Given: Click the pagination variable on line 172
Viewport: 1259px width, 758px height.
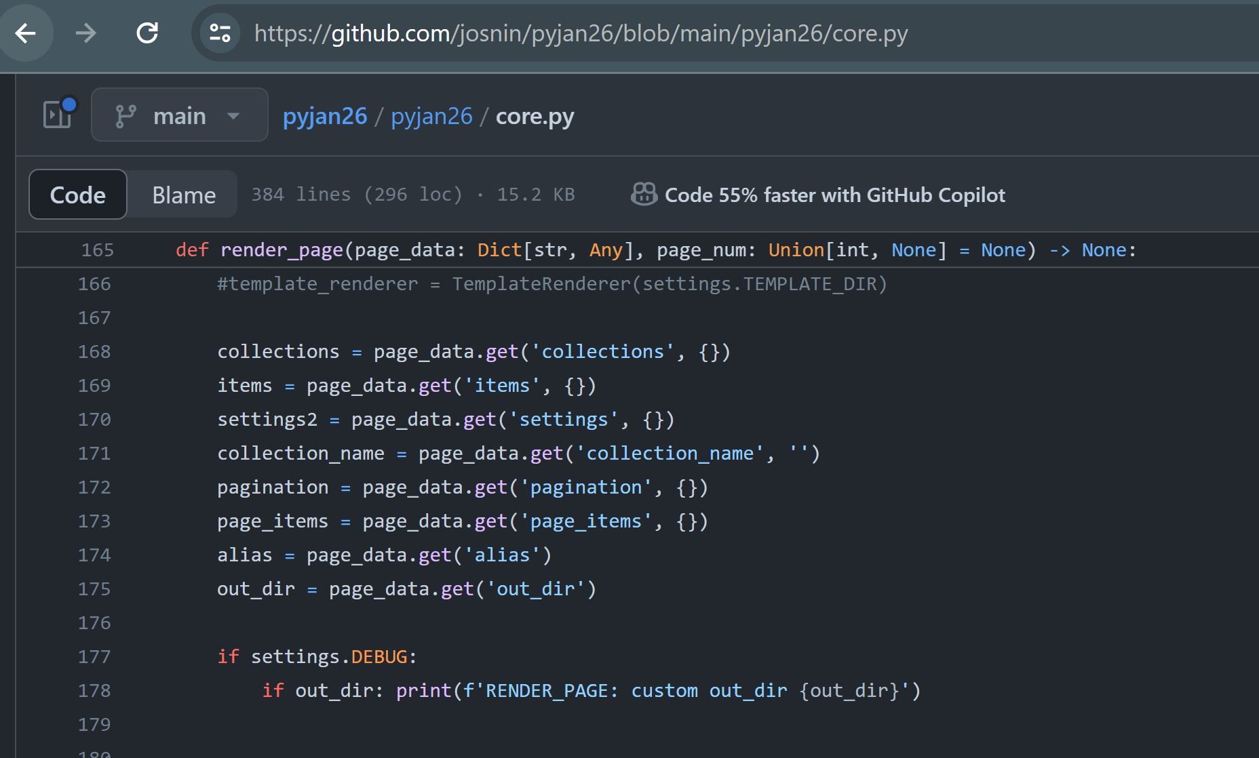Looking at the screenshot, I should click(x=273, y=487).
